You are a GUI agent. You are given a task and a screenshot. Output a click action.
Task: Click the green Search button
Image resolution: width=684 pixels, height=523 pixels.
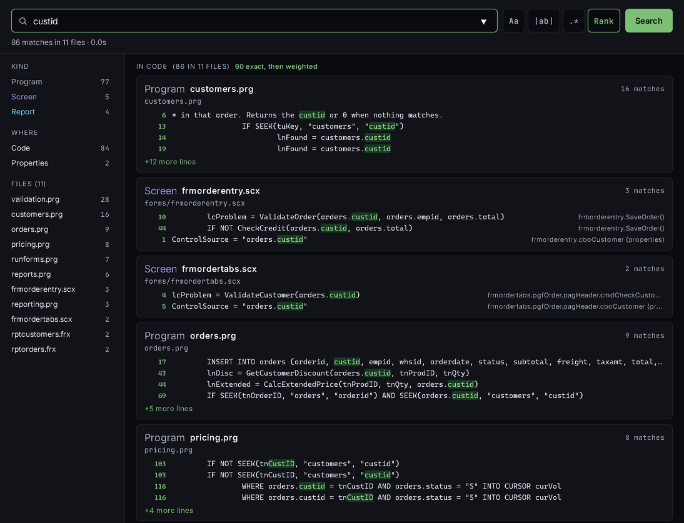click(x=648, y=21)
